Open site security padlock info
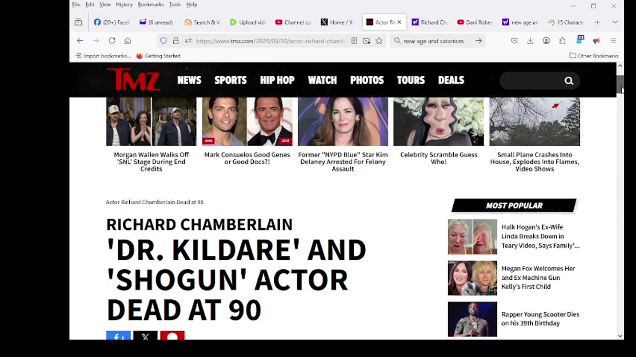The width and height of the screenshot is (636, 357). coord(175,41)
